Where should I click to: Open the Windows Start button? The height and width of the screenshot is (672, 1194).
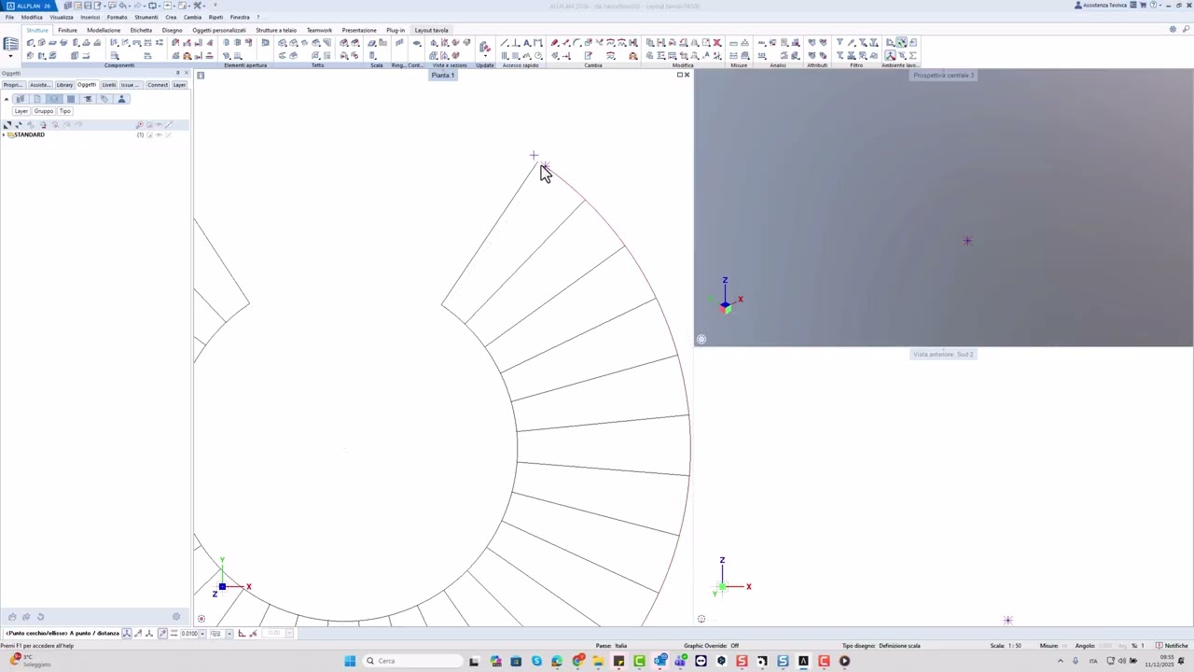tap(350, 661)
